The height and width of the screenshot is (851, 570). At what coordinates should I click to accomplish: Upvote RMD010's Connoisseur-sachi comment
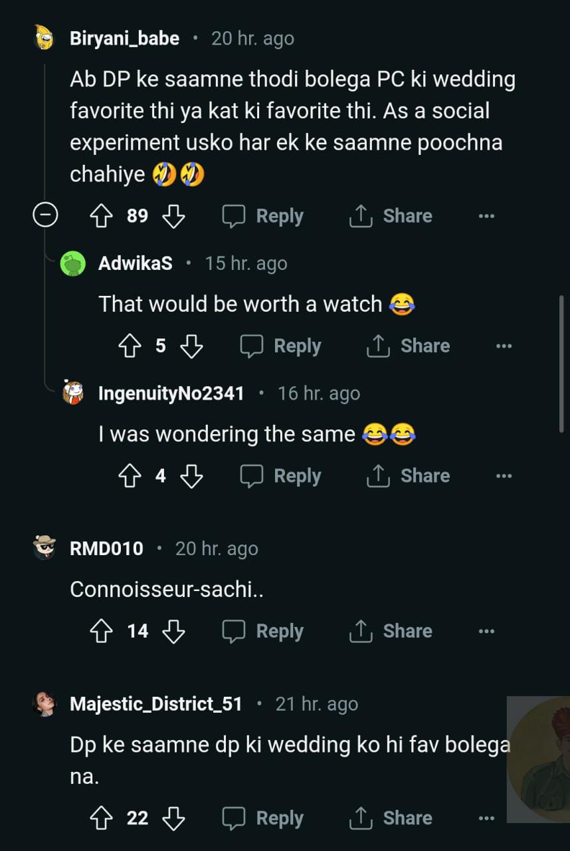click(102, 632)
